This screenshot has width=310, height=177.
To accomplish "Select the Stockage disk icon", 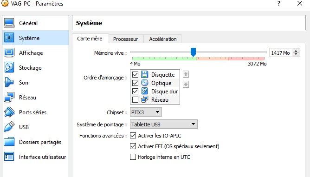I will coord(9,67).
